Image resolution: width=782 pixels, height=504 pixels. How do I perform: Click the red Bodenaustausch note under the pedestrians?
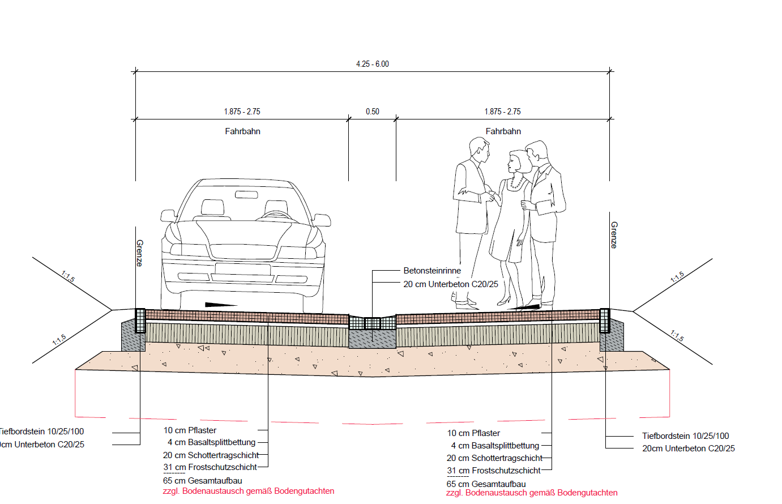[532, 493]
